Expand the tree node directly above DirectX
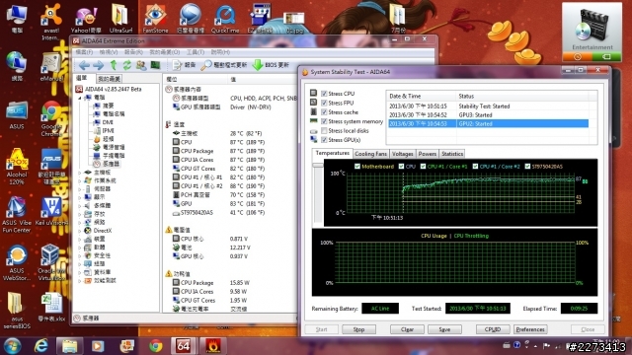This screenshot has width=632, height=355. point(79,222)
